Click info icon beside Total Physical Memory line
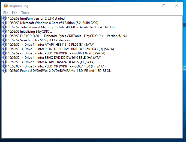Screen dimensions: 186x142 coord(5,27)
